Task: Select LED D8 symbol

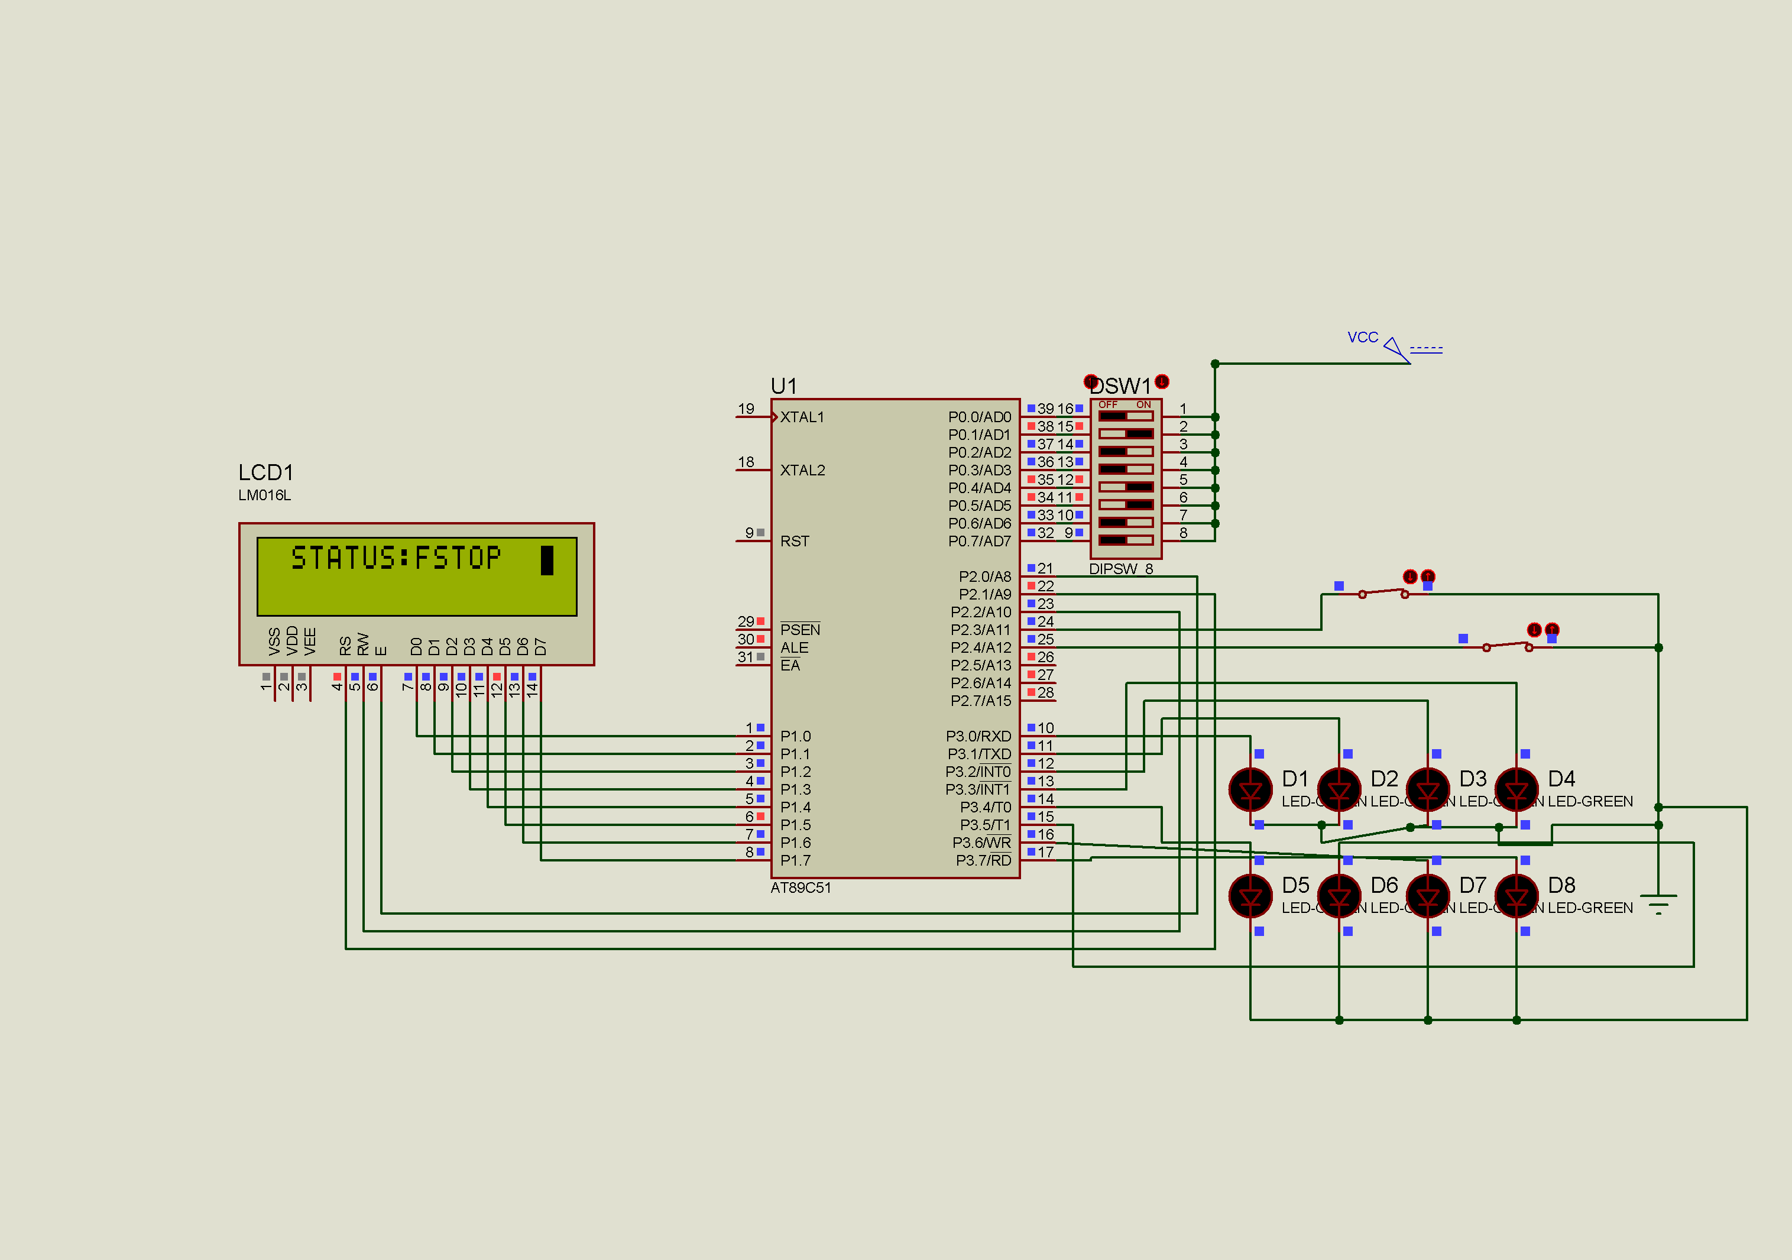Action: (x=1516, y=896)
